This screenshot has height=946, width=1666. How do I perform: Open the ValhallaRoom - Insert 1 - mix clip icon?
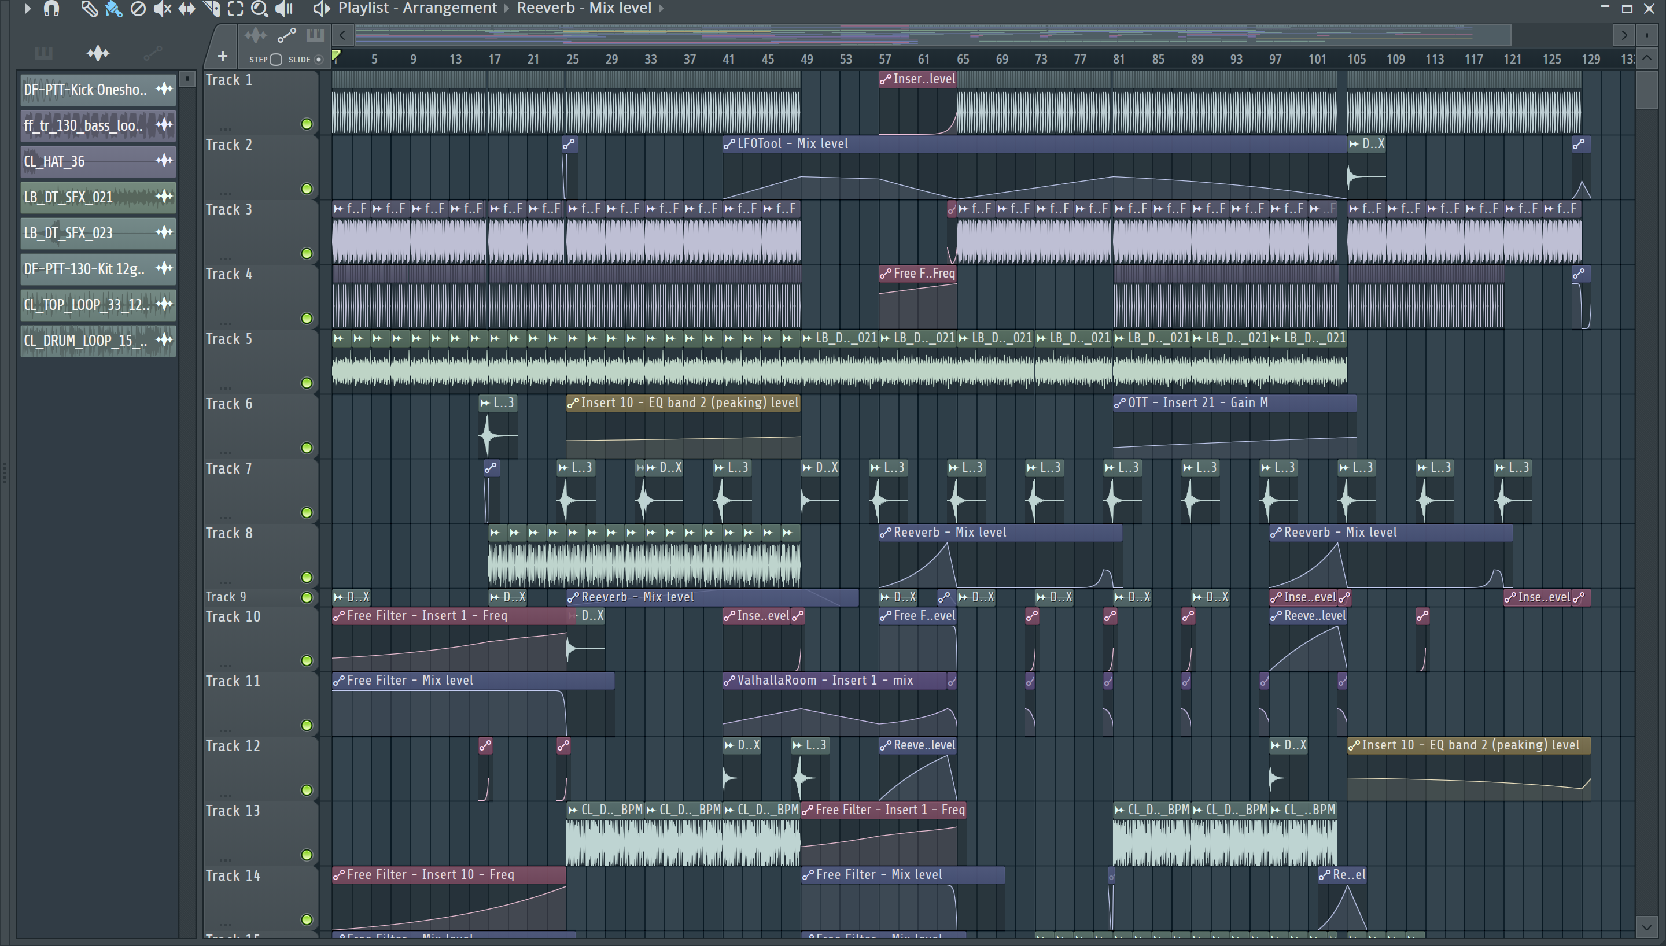click(x=729, y=680)
